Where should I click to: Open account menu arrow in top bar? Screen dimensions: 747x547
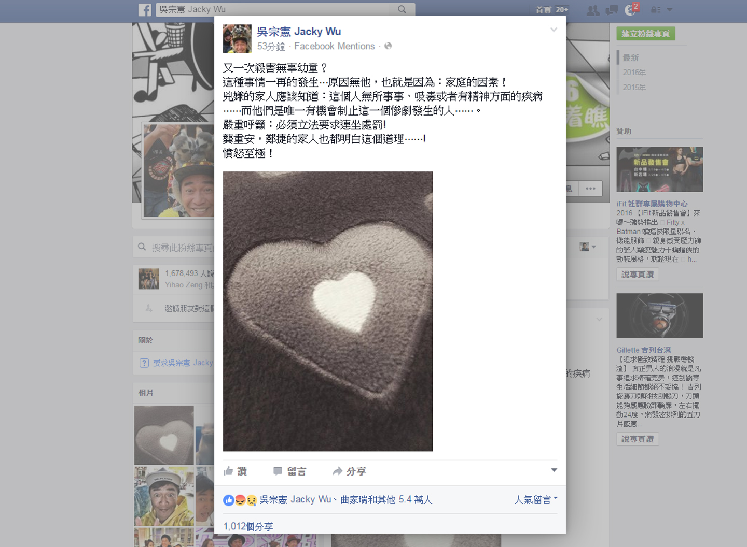pyautogui.click(x=669, y=10)
